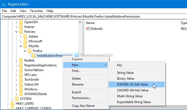Expand the SRS Labs key
Screen dimensions: 187x110
pos(17,75)
